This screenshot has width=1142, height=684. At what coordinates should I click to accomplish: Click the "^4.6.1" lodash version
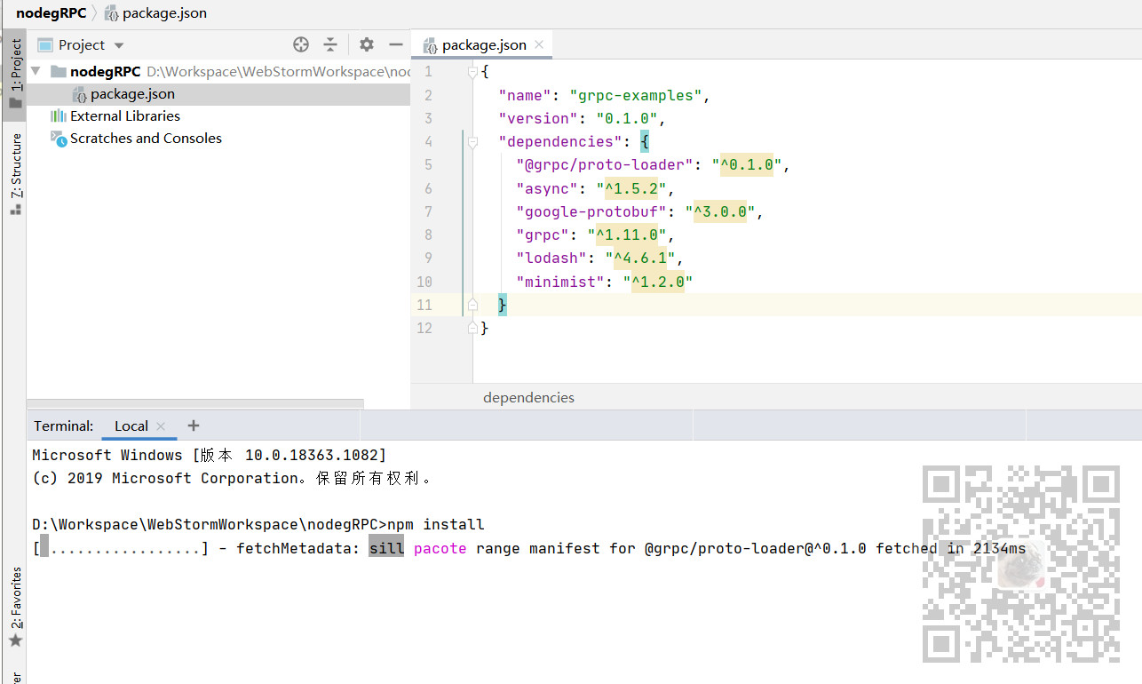coord(639,258)
